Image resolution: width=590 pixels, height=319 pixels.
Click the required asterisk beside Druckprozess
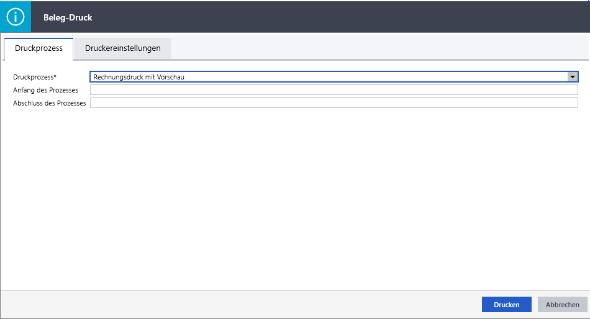click(x=55, y=76)
